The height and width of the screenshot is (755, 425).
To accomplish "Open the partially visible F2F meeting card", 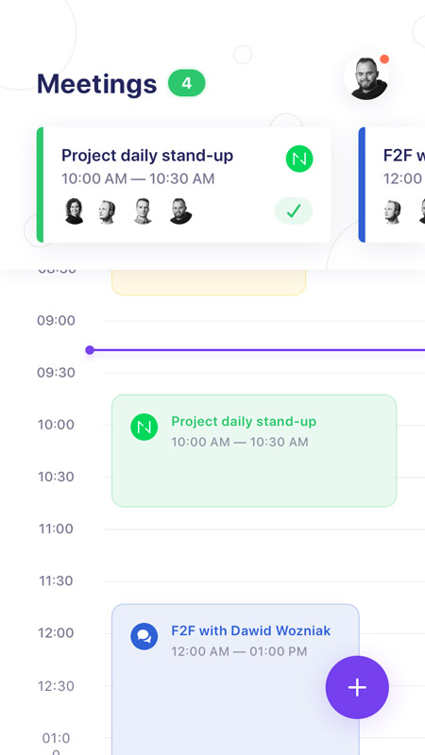I will coord(392,185).
